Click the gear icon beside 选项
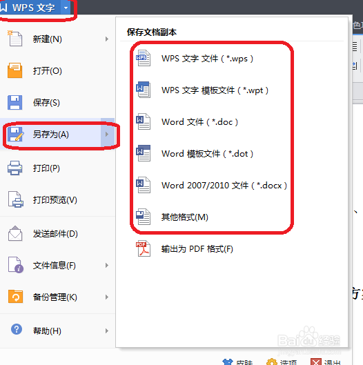The height and width of the screenshot is (365, 363). (x=271, y=362)
